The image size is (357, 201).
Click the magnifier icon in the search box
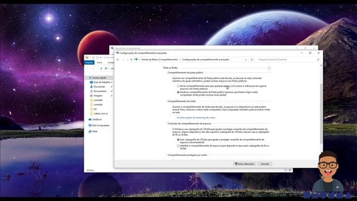coord(318,60)
